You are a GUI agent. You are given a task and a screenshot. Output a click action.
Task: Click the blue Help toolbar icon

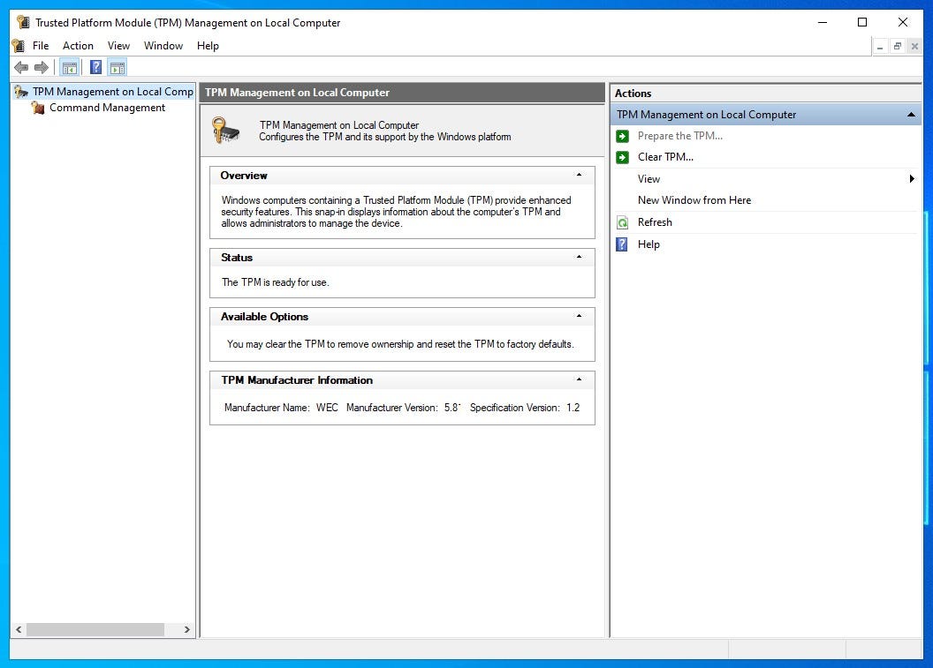95,68
